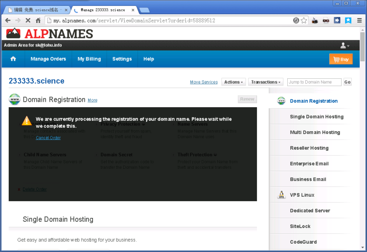Click the sidebar Domain Registration globe icon
This screenshot has width=367, height=252.
point(281,101)
